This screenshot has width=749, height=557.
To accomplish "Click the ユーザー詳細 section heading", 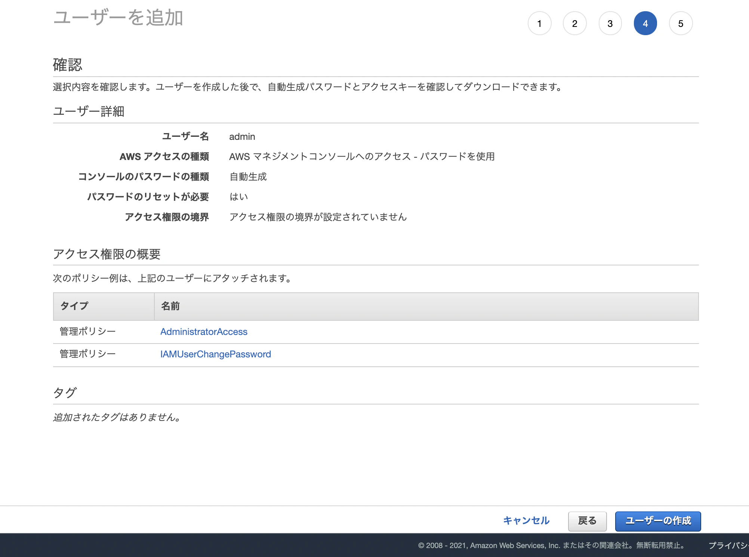I will click(90, 111).
